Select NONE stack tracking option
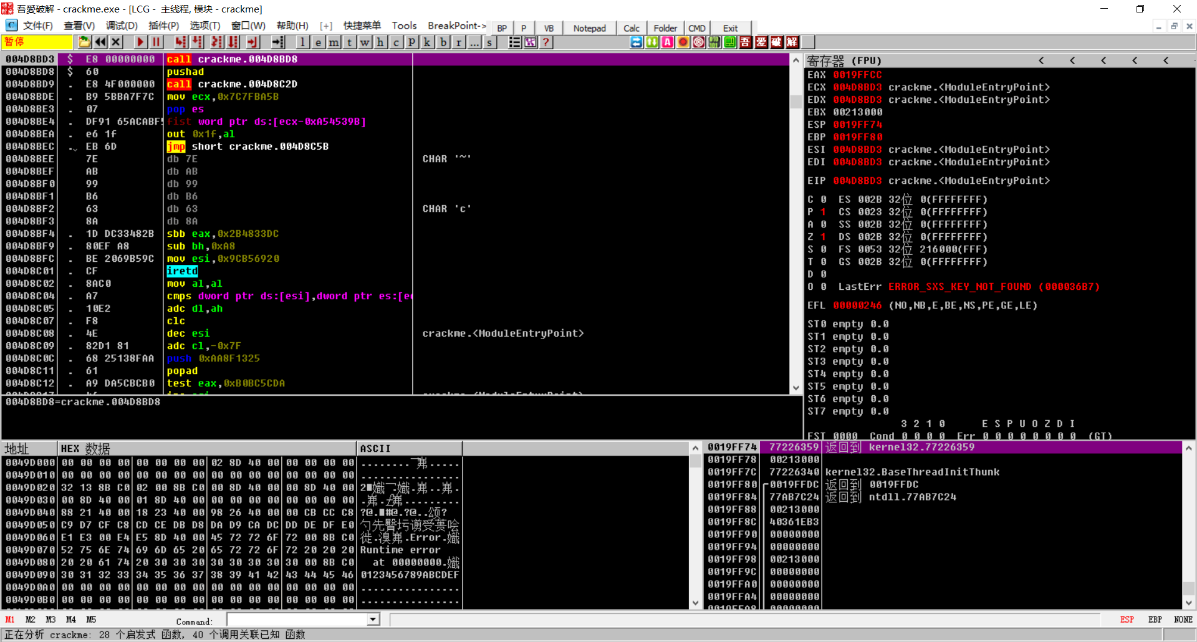 point(1183,620)
